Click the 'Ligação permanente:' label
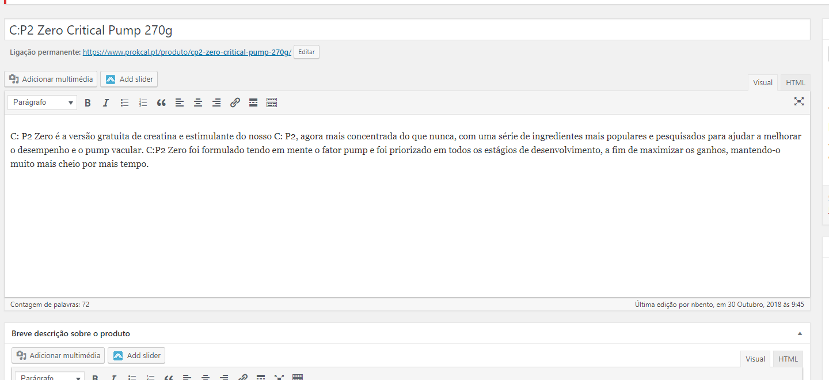829x380 pixels. 45,52
